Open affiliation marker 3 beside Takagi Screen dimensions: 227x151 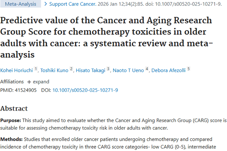108,69
